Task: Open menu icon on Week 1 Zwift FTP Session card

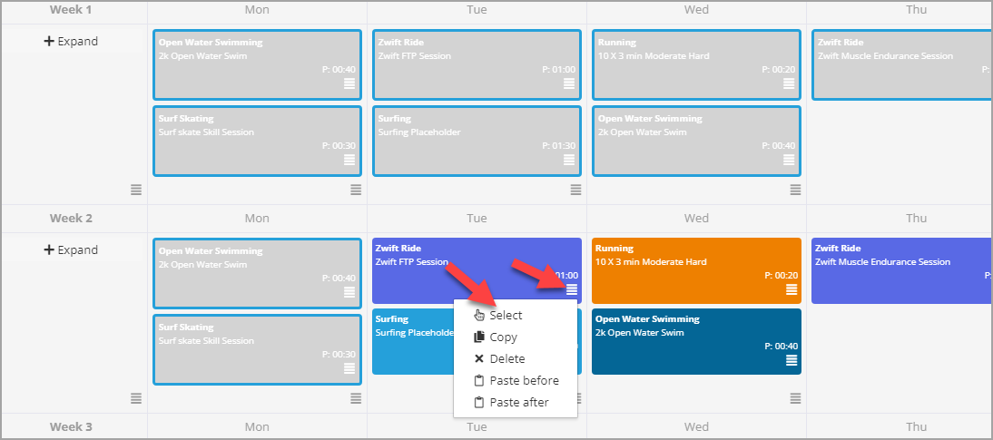Action: 569,83
